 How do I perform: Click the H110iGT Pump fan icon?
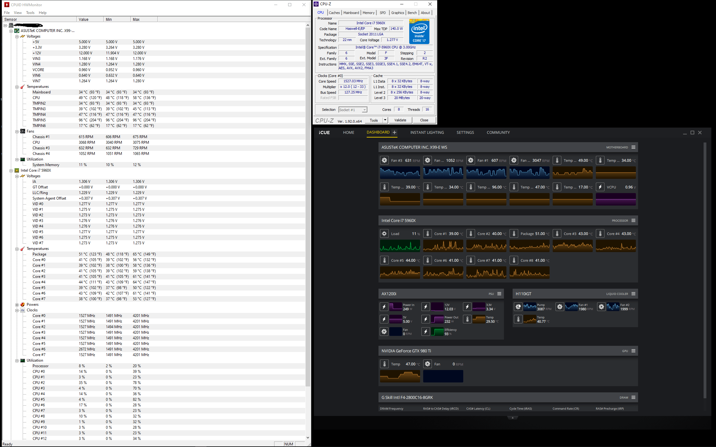518,307
